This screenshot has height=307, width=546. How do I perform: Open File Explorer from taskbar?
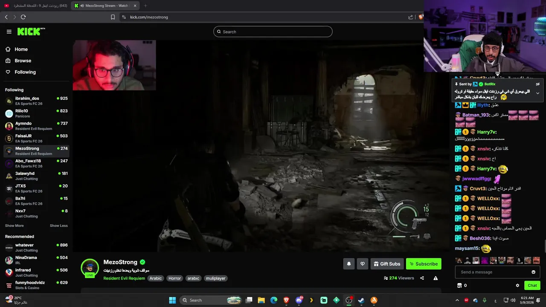(x=261, y=300)
